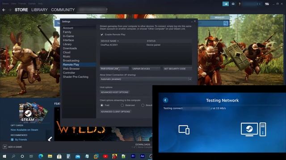The height and width of the screenshot is (160, 286).
Task: Open the Among Us taskbar icon
Action: coord(114,156)
